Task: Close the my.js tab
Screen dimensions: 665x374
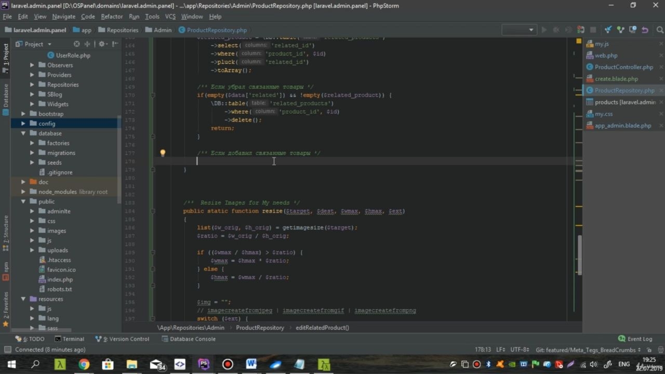Action: tap(661, 44)
